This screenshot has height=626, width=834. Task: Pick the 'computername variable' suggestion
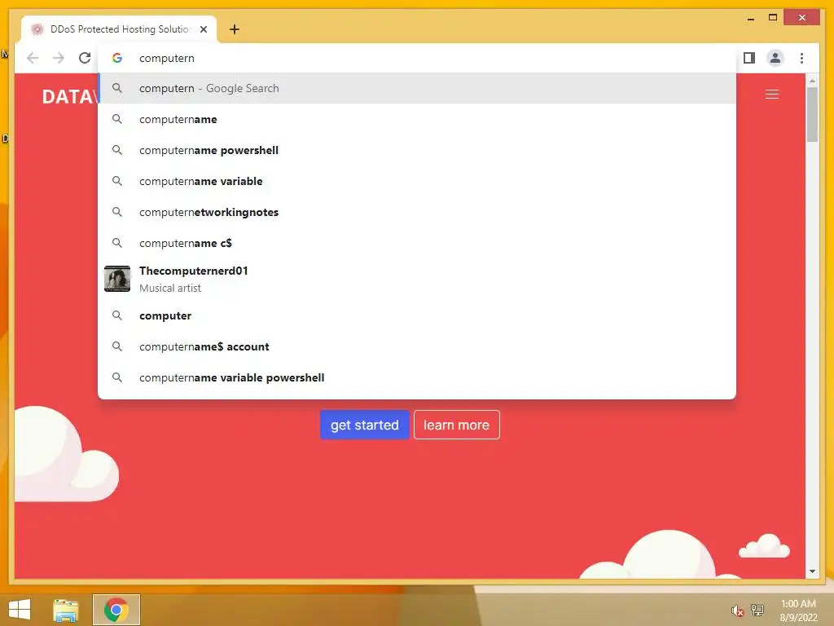click(x=417, y=181)
